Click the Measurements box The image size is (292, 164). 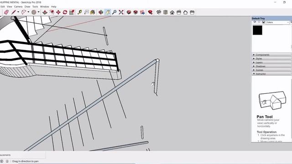[22, 155]
